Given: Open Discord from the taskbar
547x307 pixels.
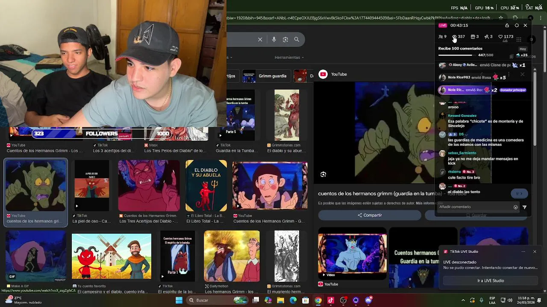Looking at the screenshot, I should click(x=368, y=300).
